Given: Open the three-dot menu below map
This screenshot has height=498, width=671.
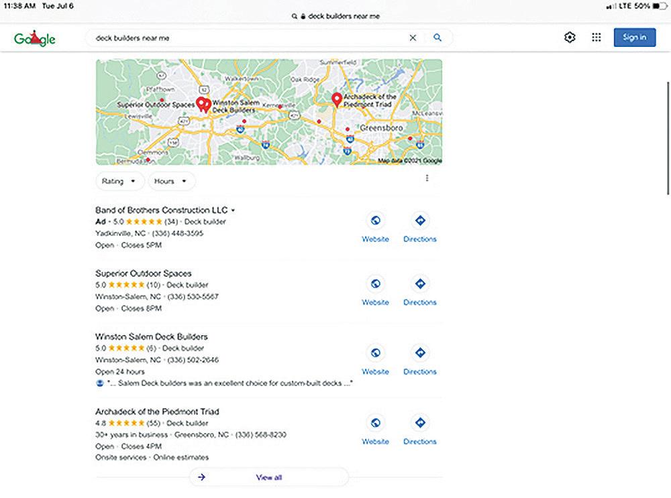Looking at the screenshot, I should (x=427, y=178).
